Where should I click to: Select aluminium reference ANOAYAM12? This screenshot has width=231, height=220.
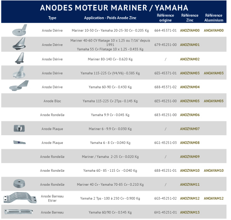click(x=214, y=198)
